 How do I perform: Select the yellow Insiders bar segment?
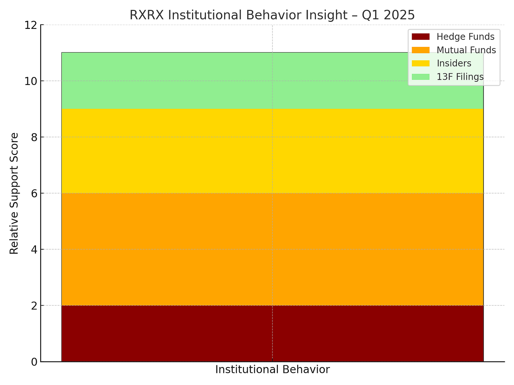pyautogui.click(x=273, y=151)
